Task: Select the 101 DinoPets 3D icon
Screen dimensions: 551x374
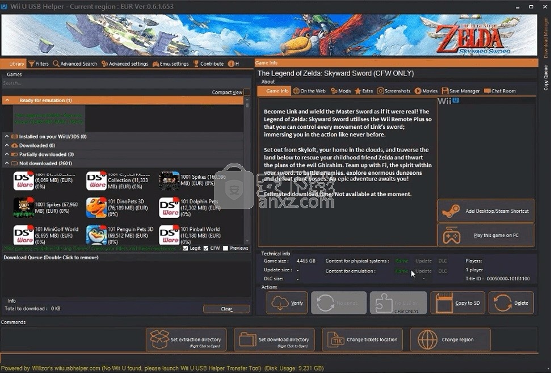Action: (96, 207)
